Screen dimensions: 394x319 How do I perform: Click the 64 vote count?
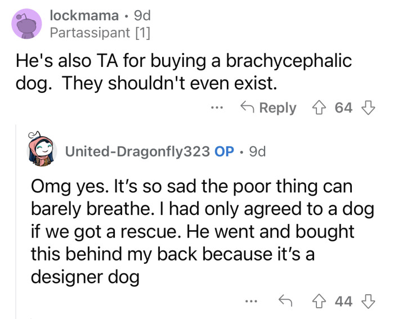click(x=343, y=108)
